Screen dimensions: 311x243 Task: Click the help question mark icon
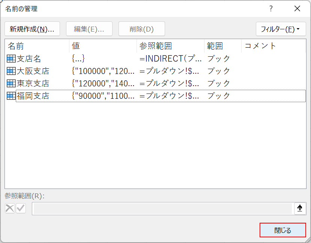271,9
